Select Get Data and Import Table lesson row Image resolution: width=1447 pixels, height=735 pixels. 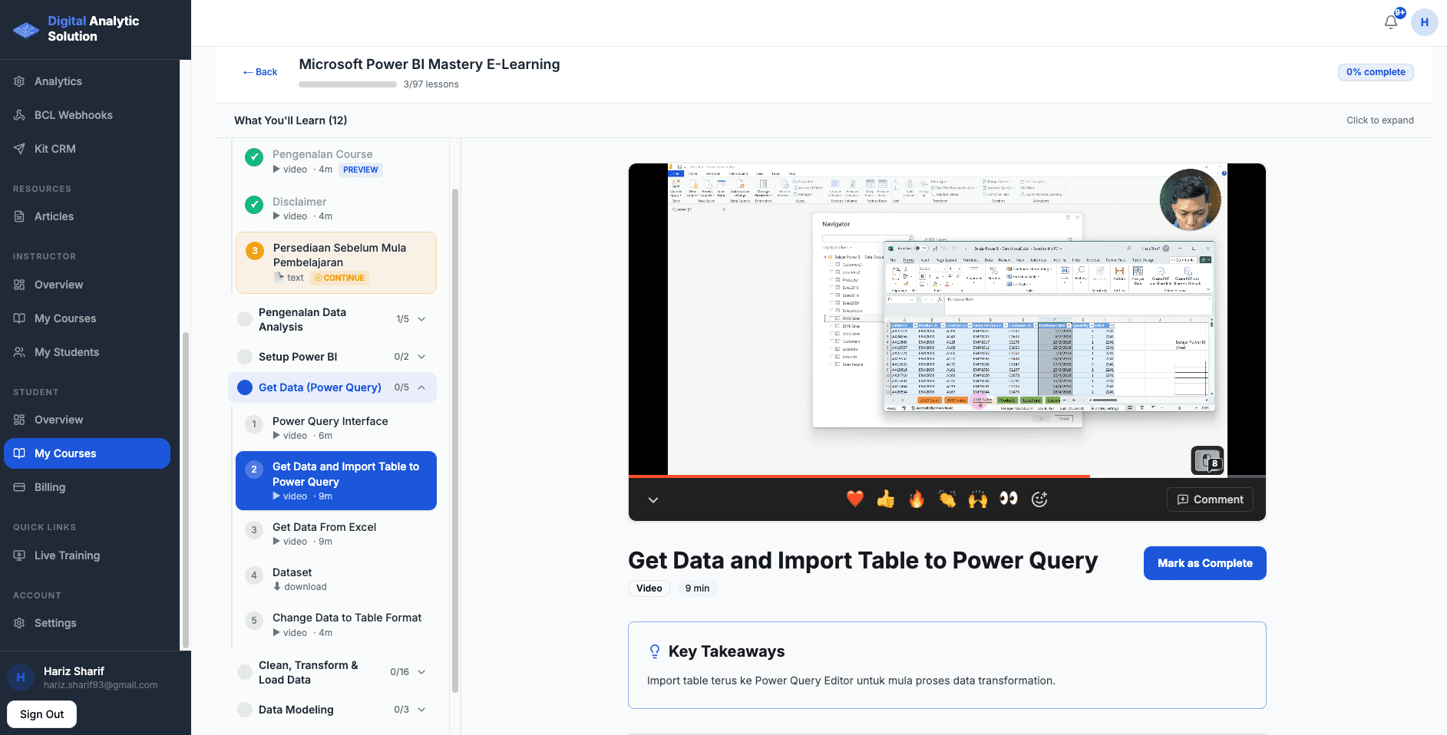[336, 481]
